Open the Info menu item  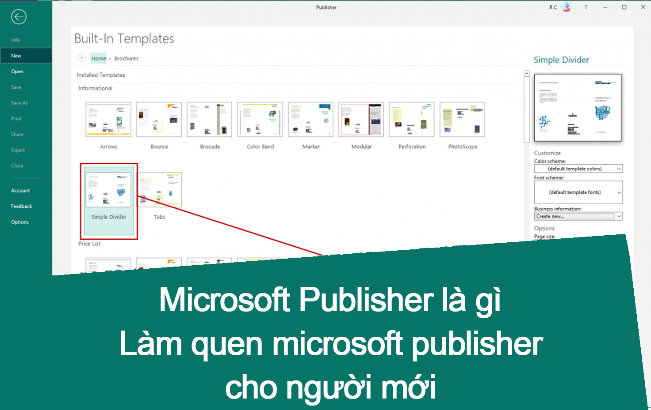[15, 40]
